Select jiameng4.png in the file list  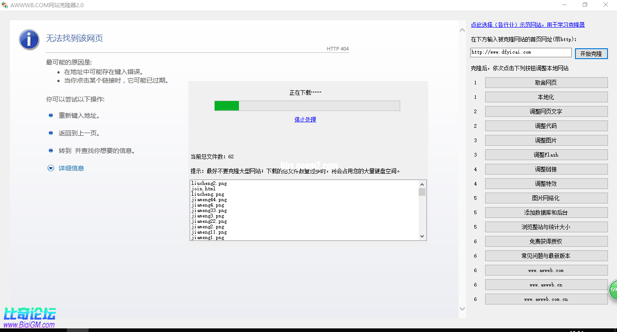pos(208,205)
